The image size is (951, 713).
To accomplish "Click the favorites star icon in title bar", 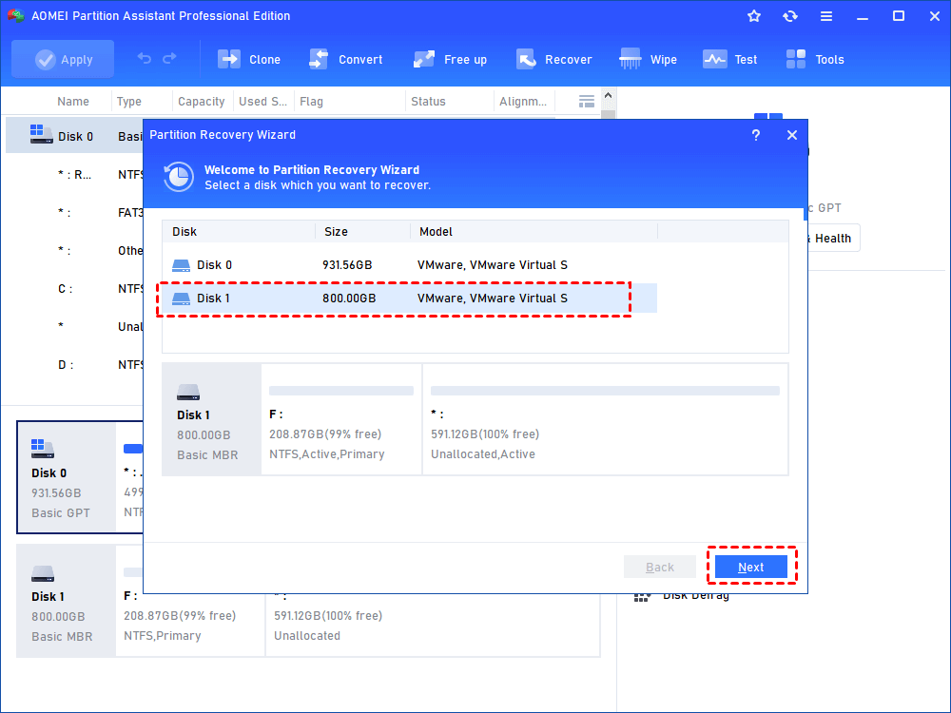I will (x=754, y=16).
